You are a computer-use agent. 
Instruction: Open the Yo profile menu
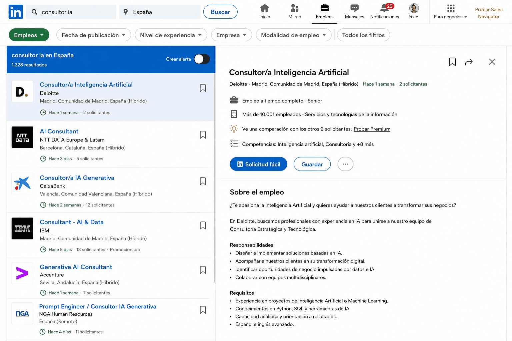(x=414, y=12)
